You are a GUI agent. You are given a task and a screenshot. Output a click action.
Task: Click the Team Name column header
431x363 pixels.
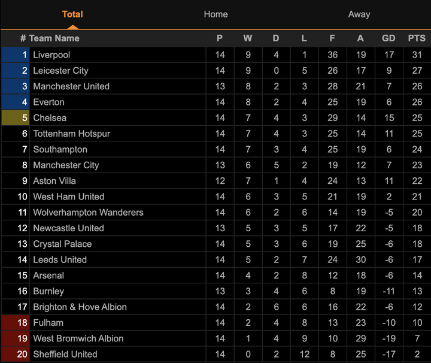click(x=54, y=38)
